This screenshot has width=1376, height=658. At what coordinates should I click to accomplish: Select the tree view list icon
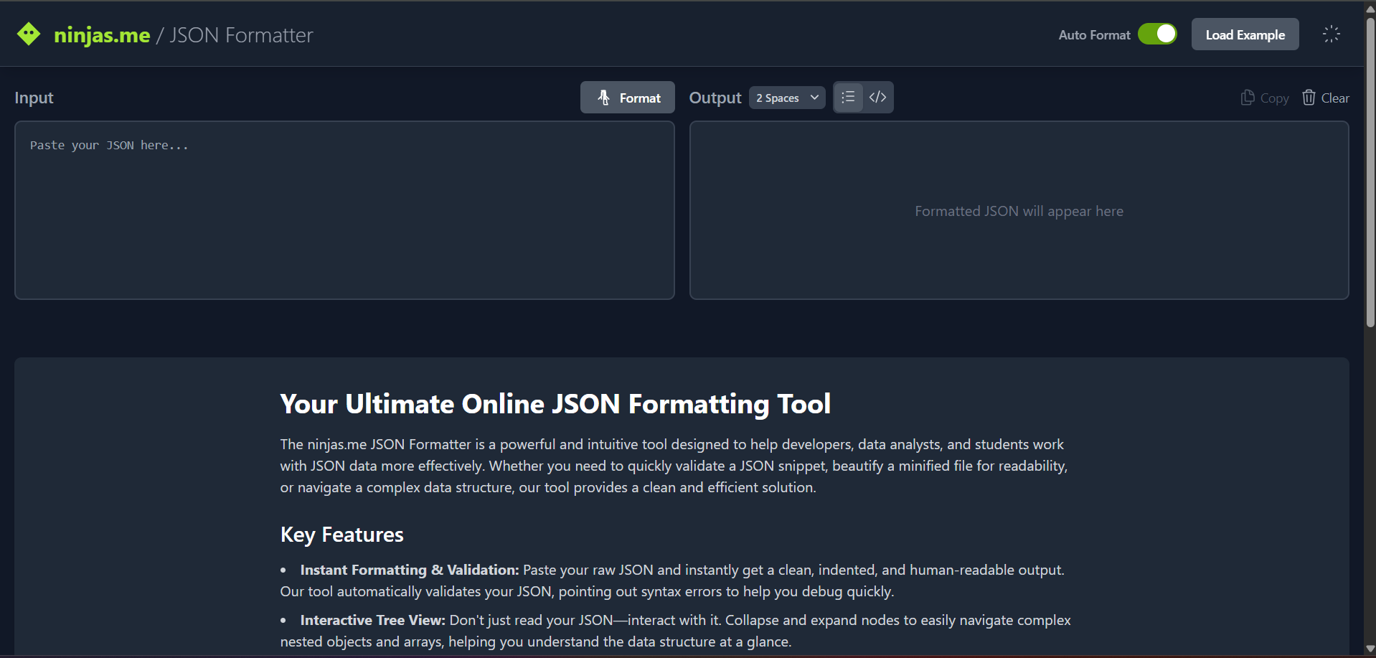pyautogui.click(x=848, y=97)
